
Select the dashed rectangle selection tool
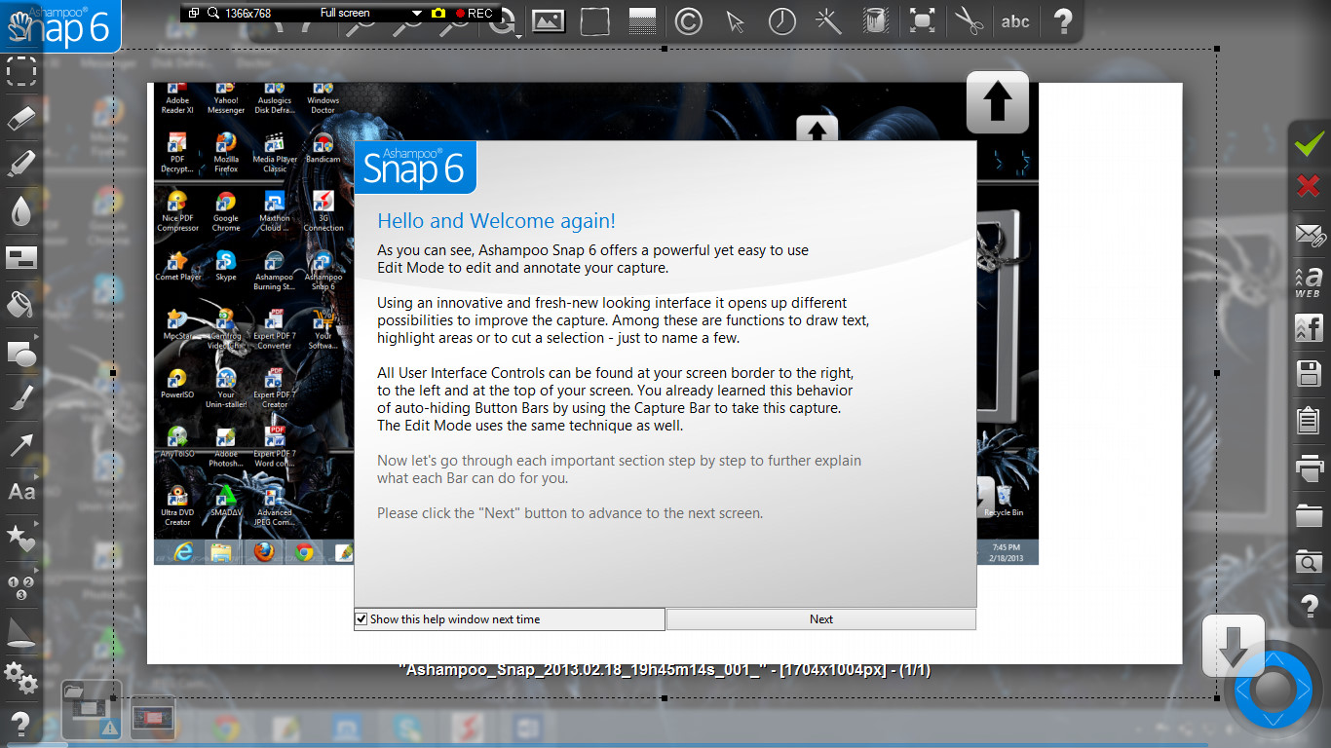[21, 71]
